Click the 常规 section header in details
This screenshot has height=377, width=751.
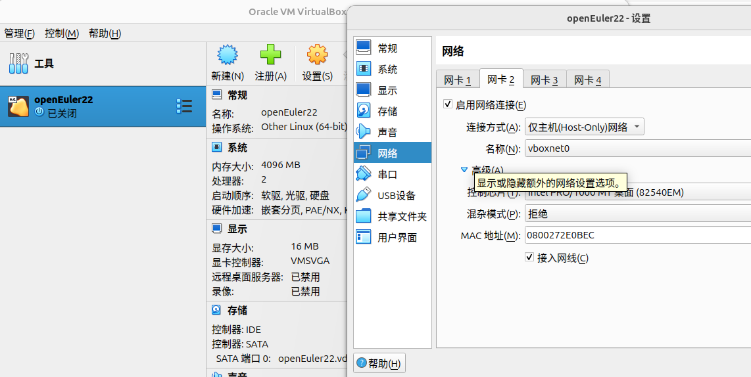(x=237, y=95)
